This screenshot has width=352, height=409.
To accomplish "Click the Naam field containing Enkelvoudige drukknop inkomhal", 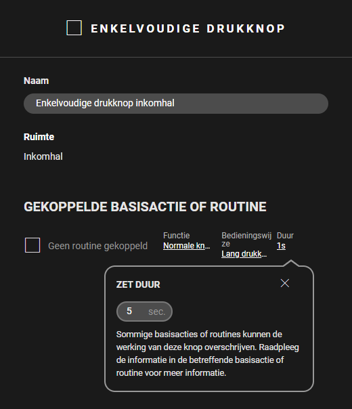I will tap(176, 104).
